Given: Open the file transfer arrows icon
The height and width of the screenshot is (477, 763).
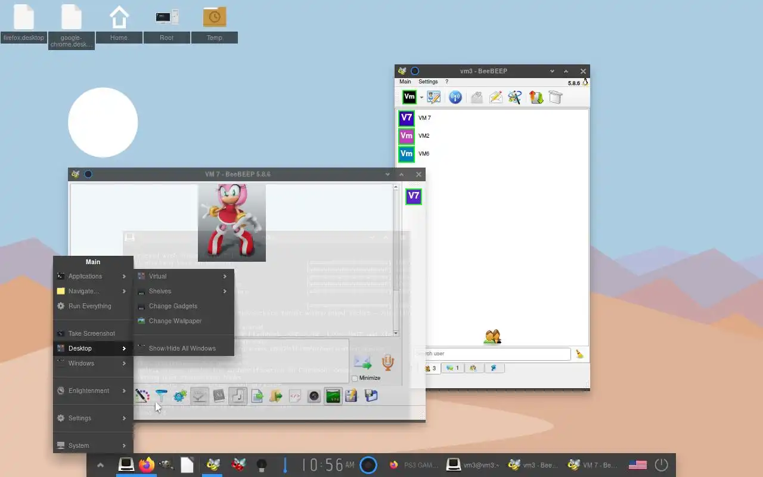Looking at the screenshot, I should pos(536,97).
